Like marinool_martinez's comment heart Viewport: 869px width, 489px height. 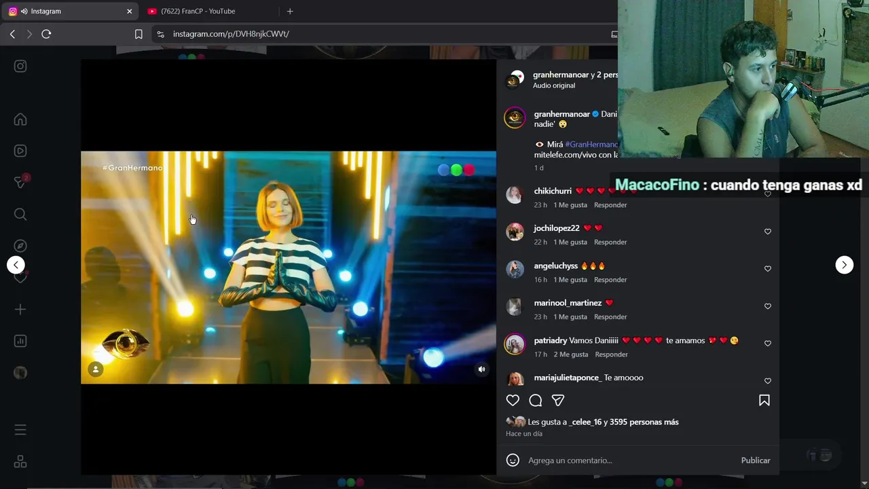[x=768, y=306]
